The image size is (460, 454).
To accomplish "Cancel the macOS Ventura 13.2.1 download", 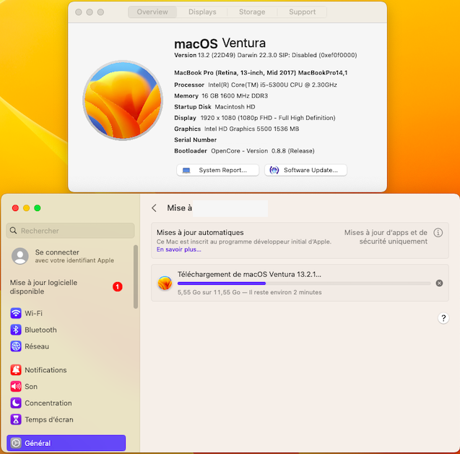I will pos(439,283).
